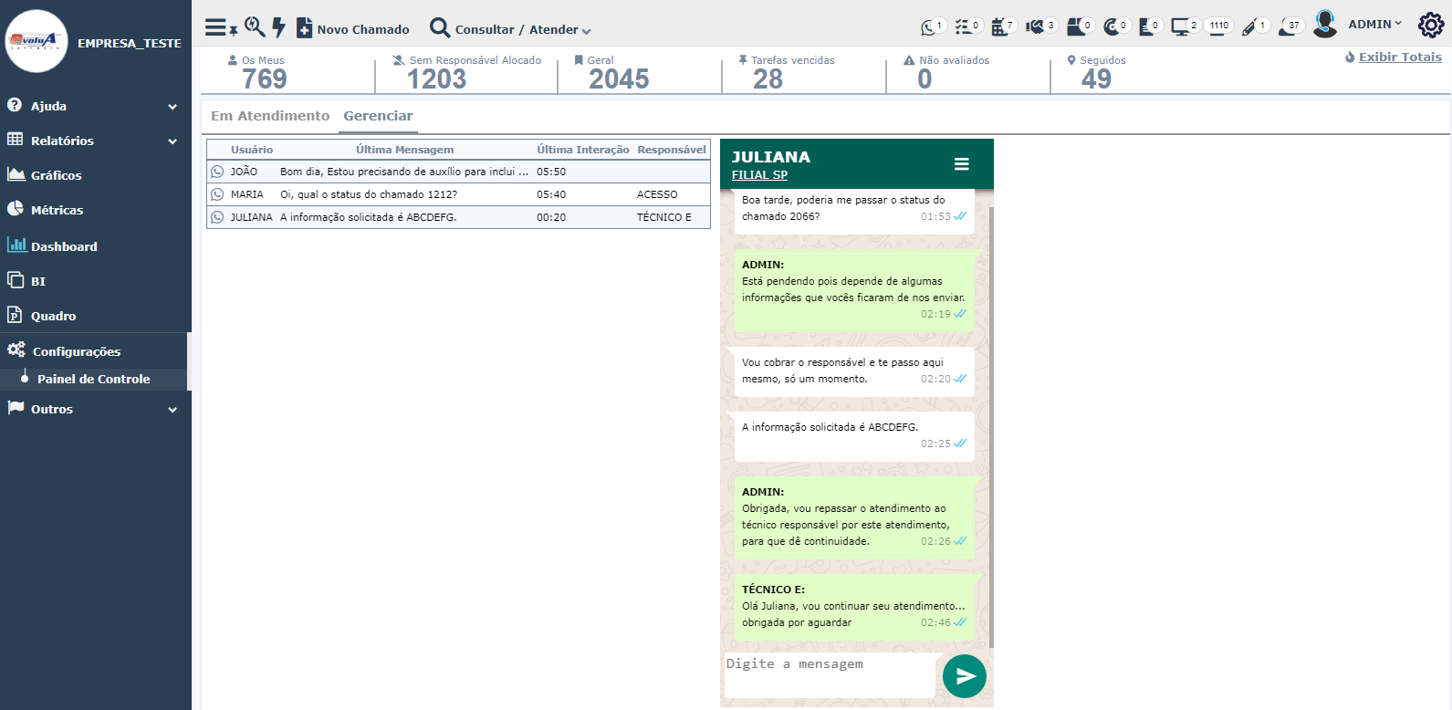Screen dimensions: 1452x710
Task: Click the TÉCNICO E responsible cell
Action: tap(664, 217)
